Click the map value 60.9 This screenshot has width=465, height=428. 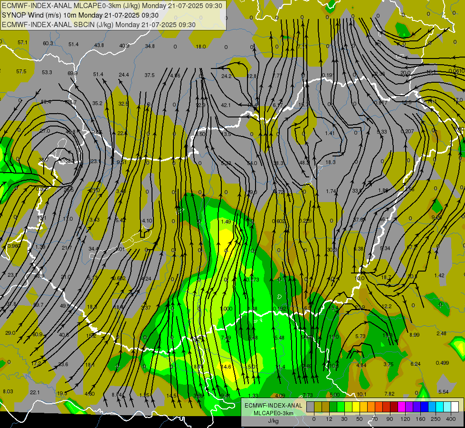click(38, 334)
